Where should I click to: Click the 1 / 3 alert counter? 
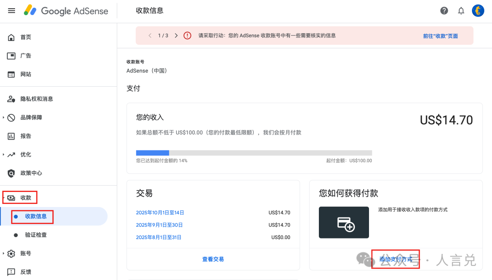[163, 36]
